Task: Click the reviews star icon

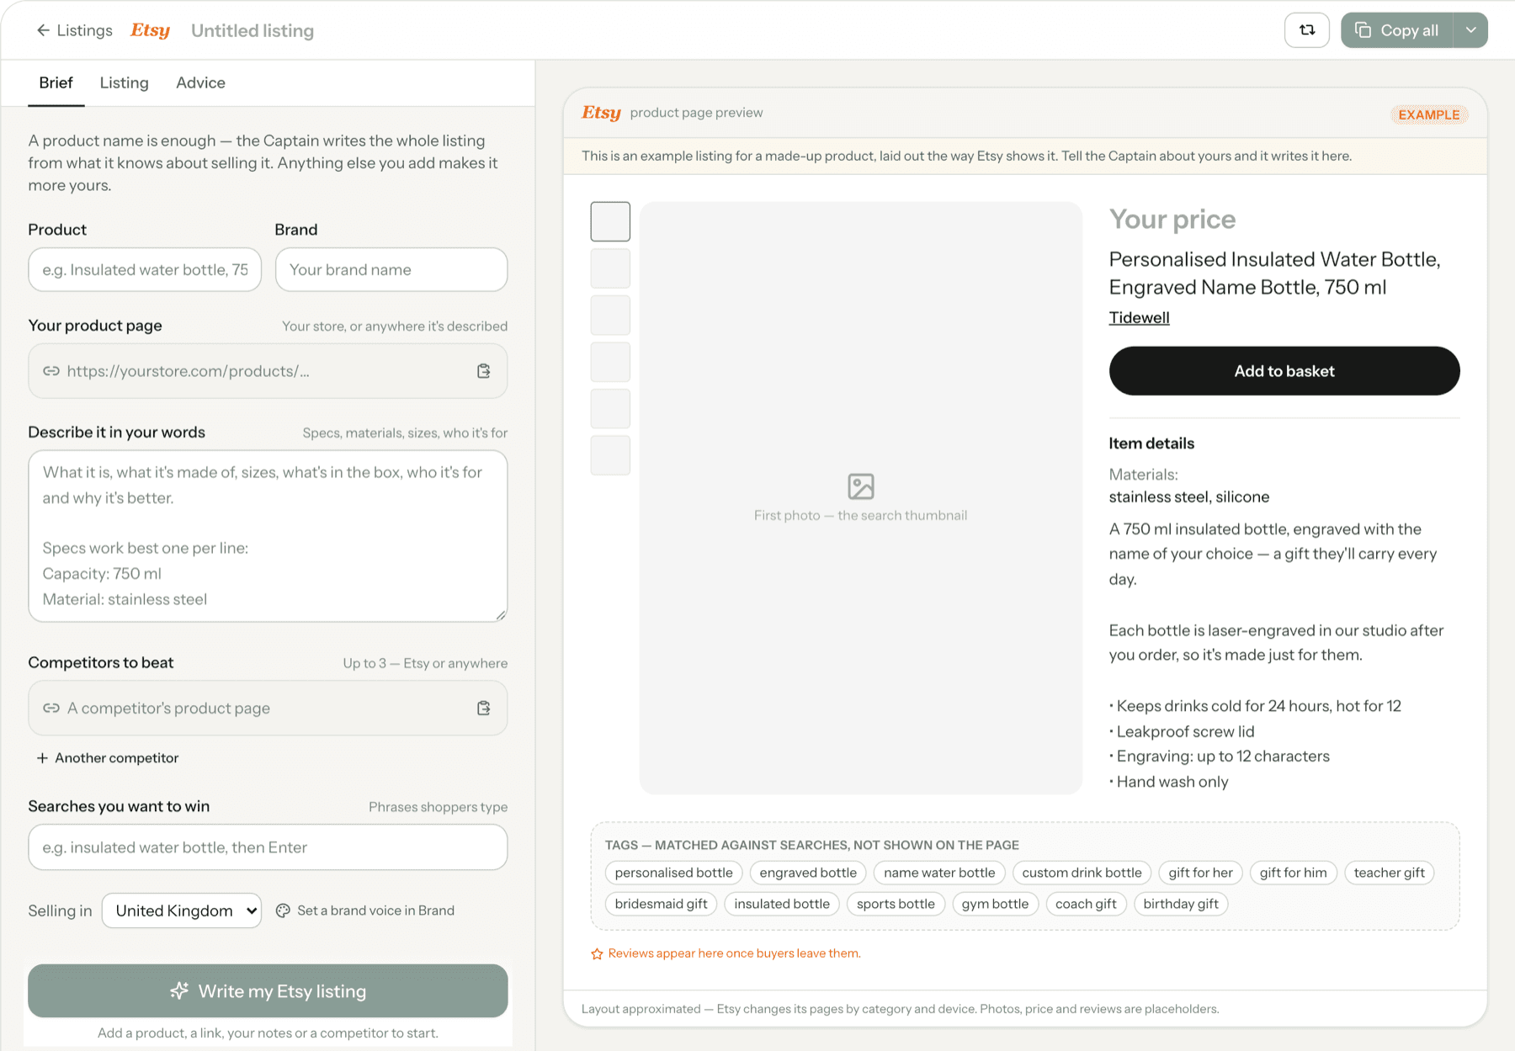Action: point(597,953)
